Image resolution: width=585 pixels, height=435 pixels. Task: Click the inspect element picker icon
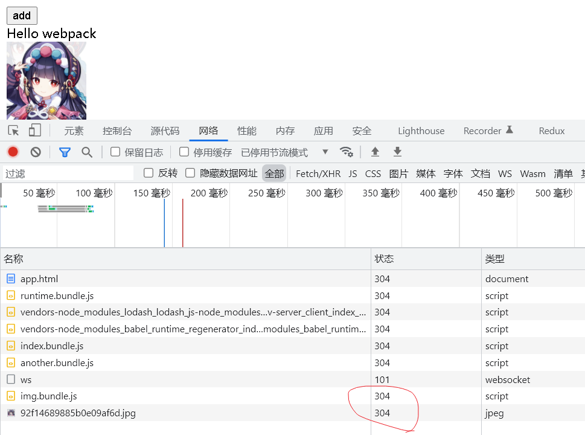[x=13, y=130]
